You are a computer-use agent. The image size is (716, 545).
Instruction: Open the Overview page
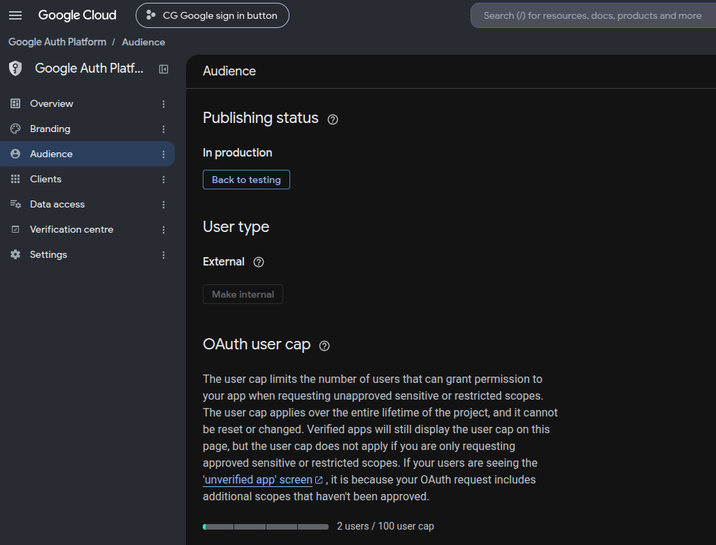pyautogui.click(x=87, y=103)
